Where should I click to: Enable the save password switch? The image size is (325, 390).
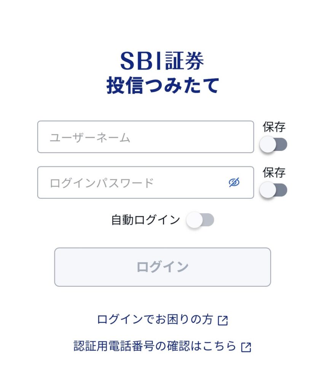[x=273, y=190]
